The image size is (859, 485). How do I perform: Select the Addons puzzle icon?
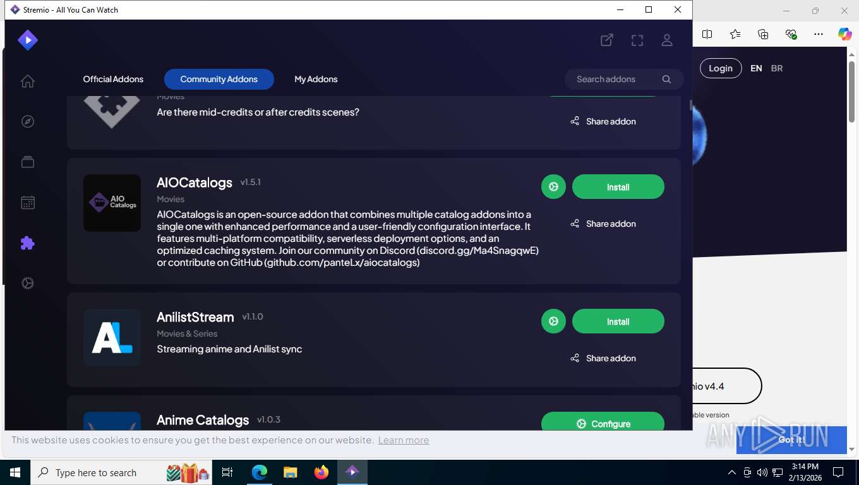pyautogui.click(x=27, y=243)
